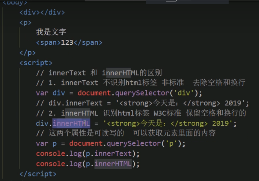This screenshot has width=259, height=181.
Task: Click the text 我是文字
Action: [51, 32]
